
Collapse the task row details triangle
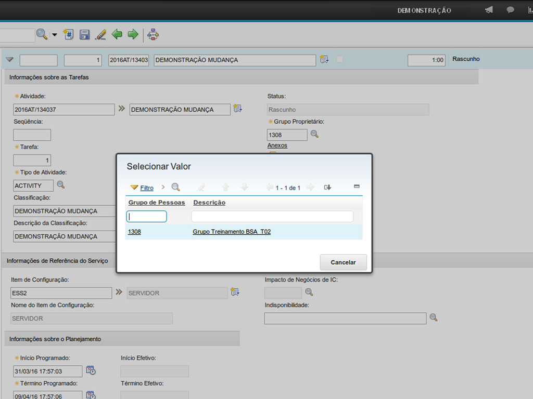[9, 60]
